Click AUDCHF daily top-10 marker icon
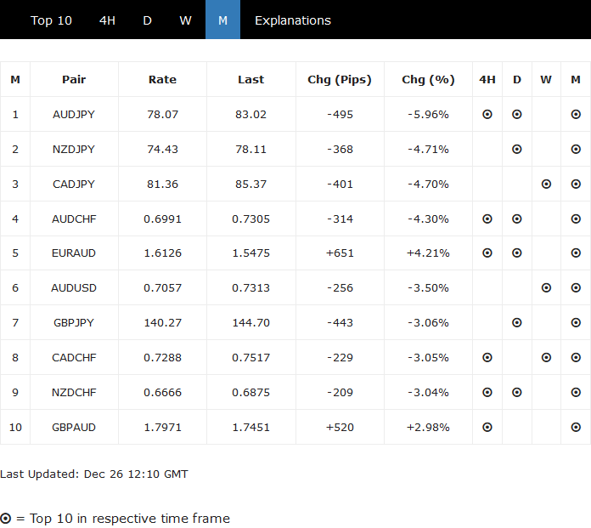The width and height of the screenshot is (591, 528). point(517,219)
